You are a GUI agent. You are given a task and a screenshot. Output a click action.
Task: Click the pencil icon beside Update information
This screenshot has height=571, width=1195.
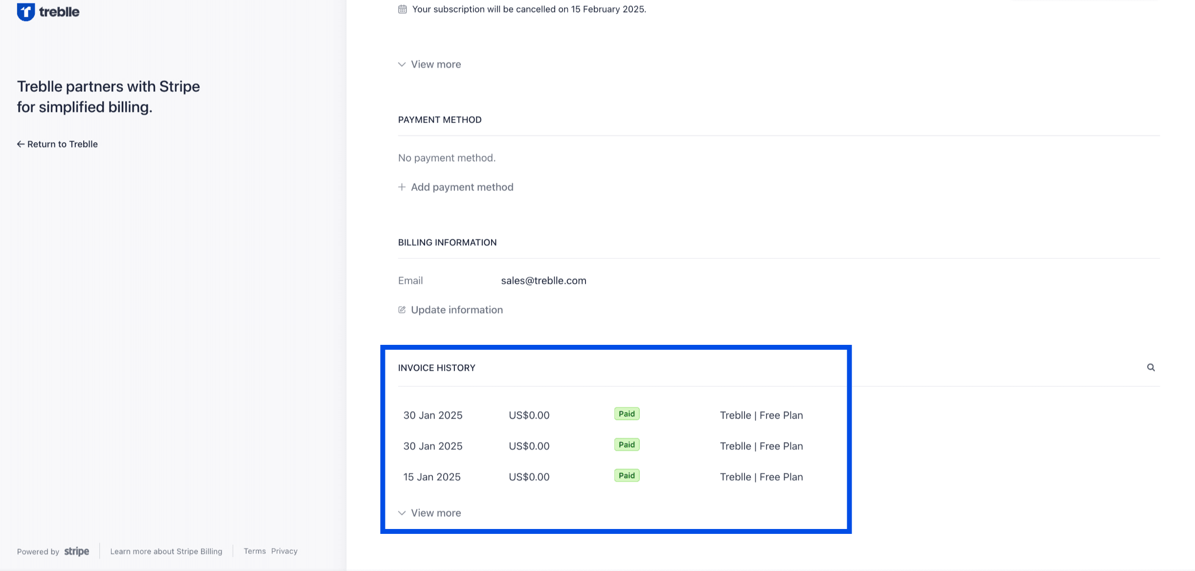pyautogui.click(x=402, y=310)
